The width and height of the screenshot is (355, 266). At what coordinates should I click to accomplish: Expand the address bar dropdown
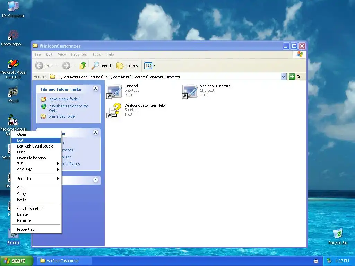coord(283,77)
